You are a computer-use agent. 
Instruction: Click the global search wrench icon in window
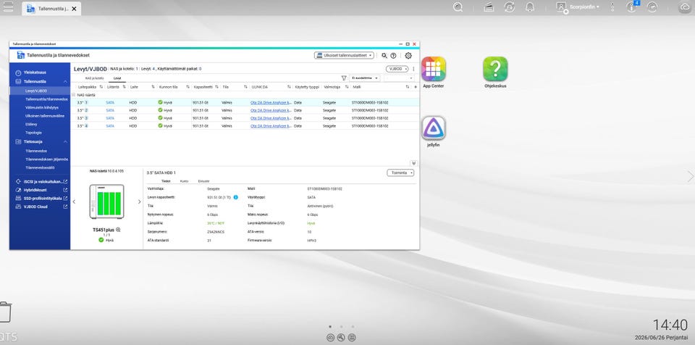(384, 56)
